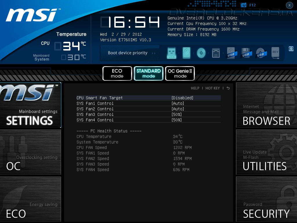Select SYS Fan1 Control row label
This screenshot has height=223, width=297.
pyautogui.click(x=95, y=103)
